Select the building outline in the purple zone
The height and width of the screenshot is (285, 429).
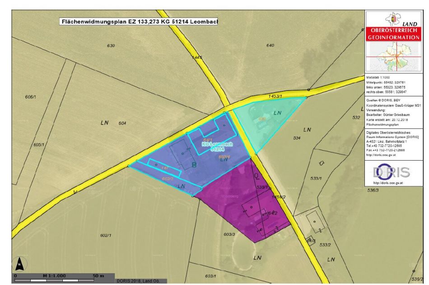click(x=251, y=208)
